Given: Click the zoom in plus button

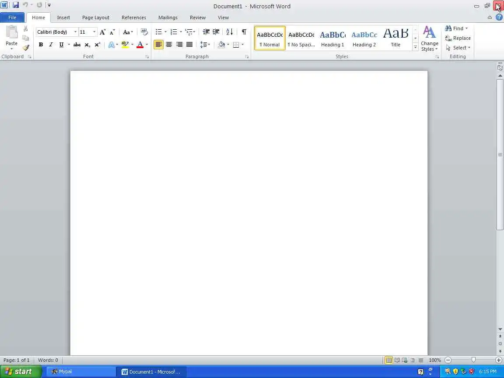Looking at the screenshot, I should point(499,360).
